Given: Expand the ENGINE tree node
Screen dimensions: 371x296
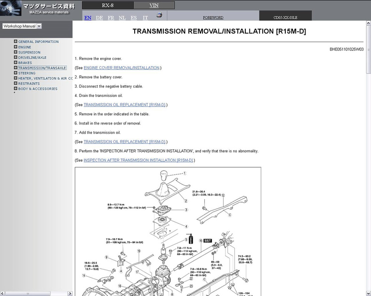Looking at the screenshot, I should (16, 47).
